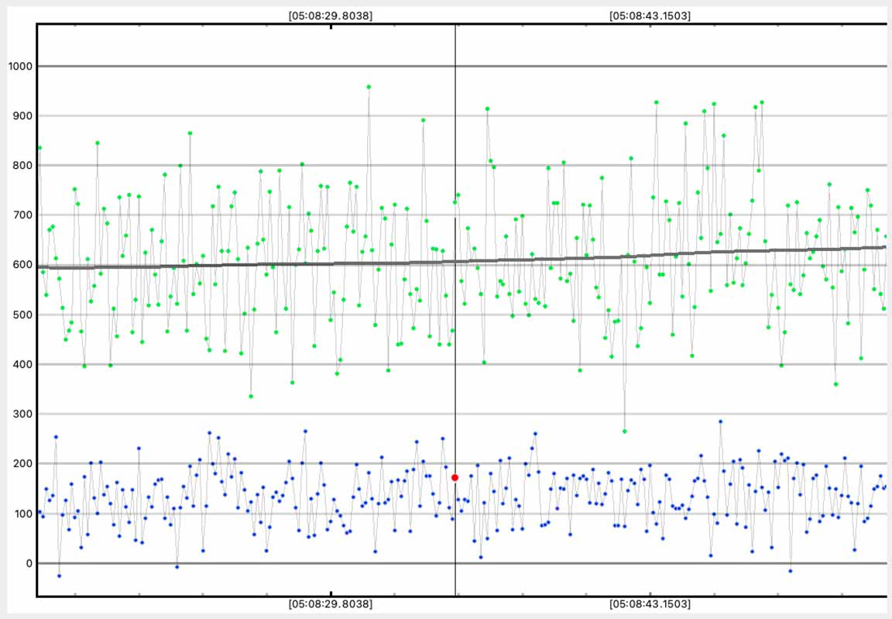Click the 300 Y-axis label

click(x=19, y=414)
